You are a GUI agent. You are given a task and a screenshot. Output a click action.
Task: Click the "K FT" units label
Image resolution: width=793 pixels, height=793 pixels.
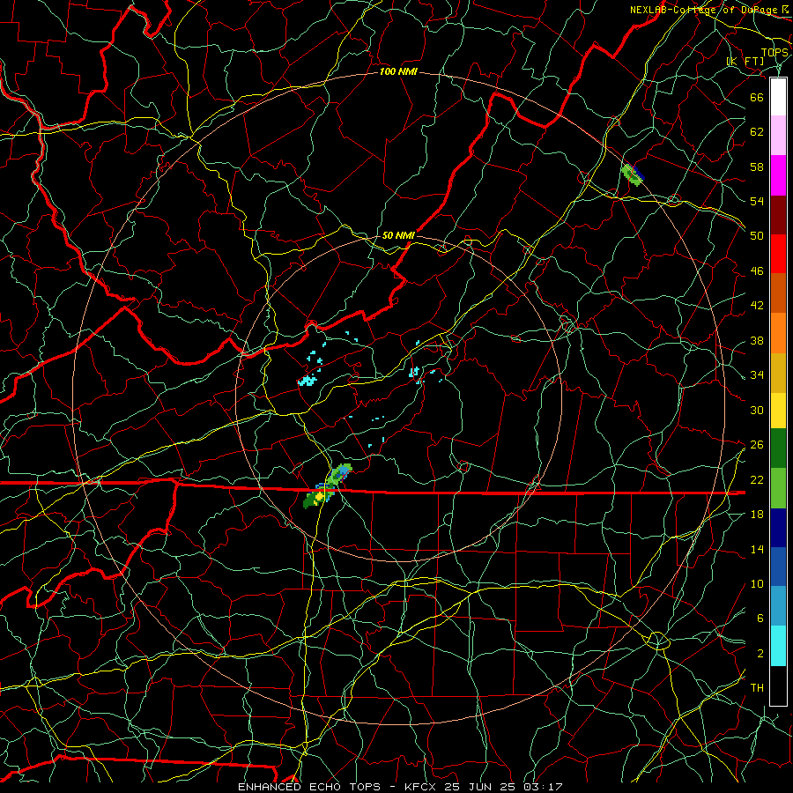pos(745,62)
